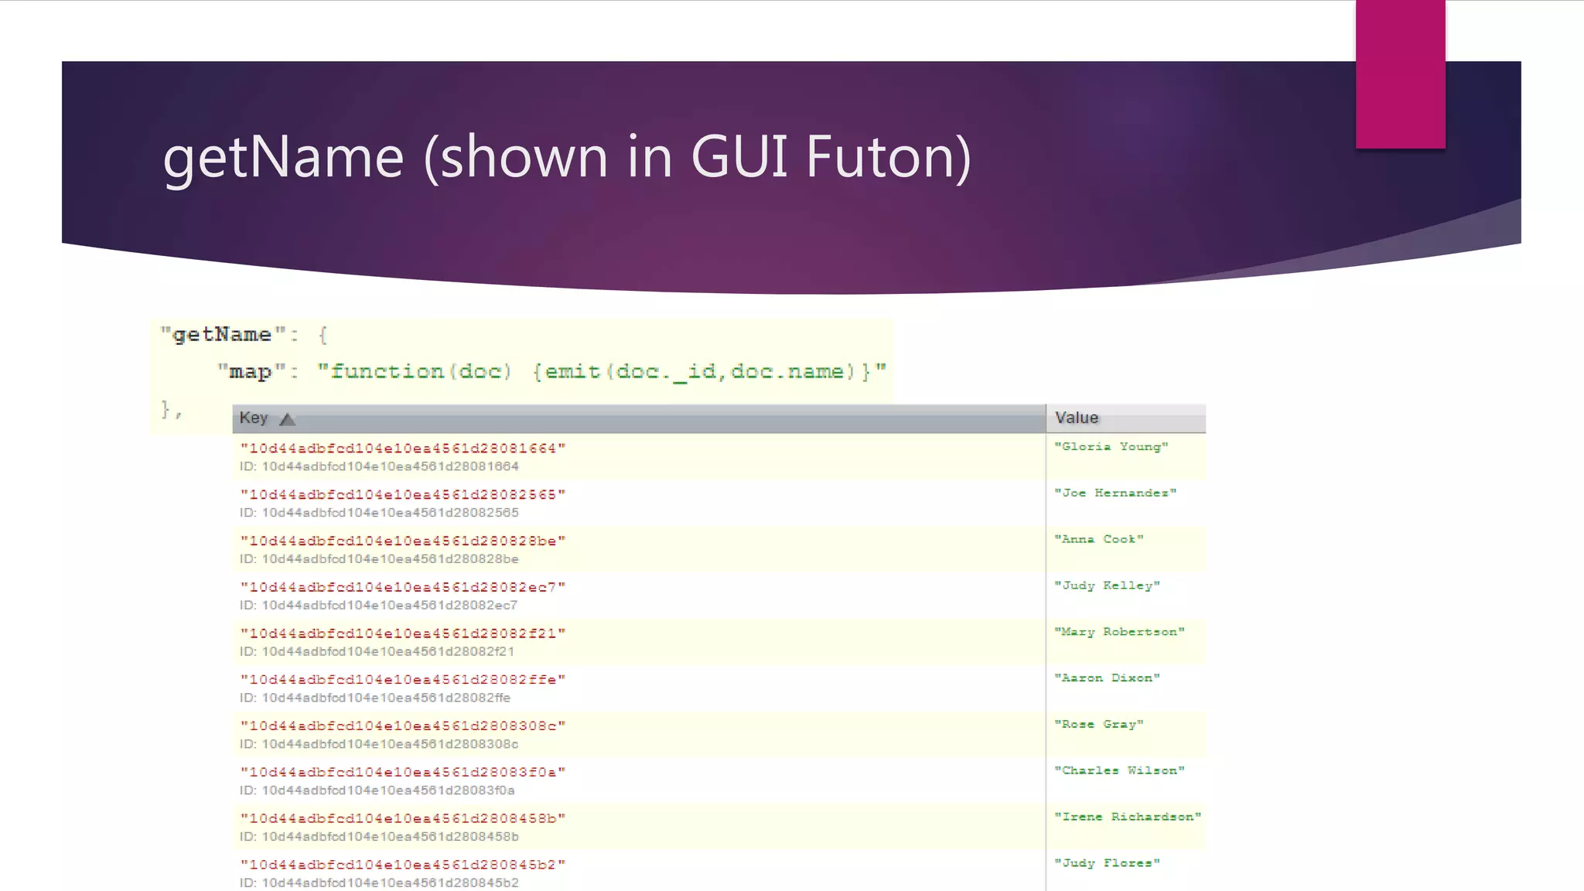Image resolution: width=1584 pixels, height=891 pixels.
Task: Select value "Gloria Young"
Action: click(1111, 447)
